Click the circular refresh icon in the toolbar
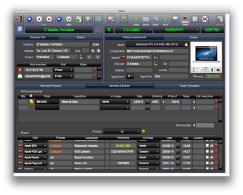The height and width of the screenshot is (195, 243). 68,19
